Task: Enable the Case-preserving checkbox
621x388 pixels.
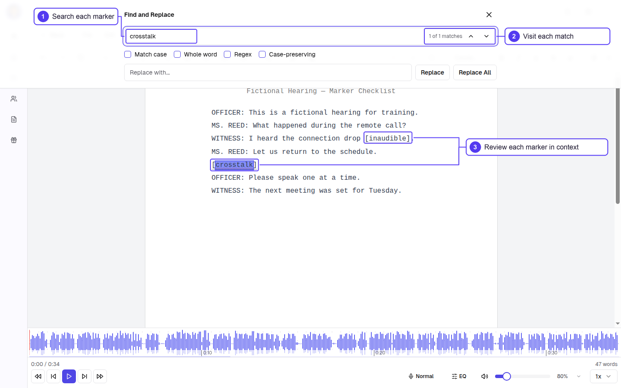Action: coord(262,54)
